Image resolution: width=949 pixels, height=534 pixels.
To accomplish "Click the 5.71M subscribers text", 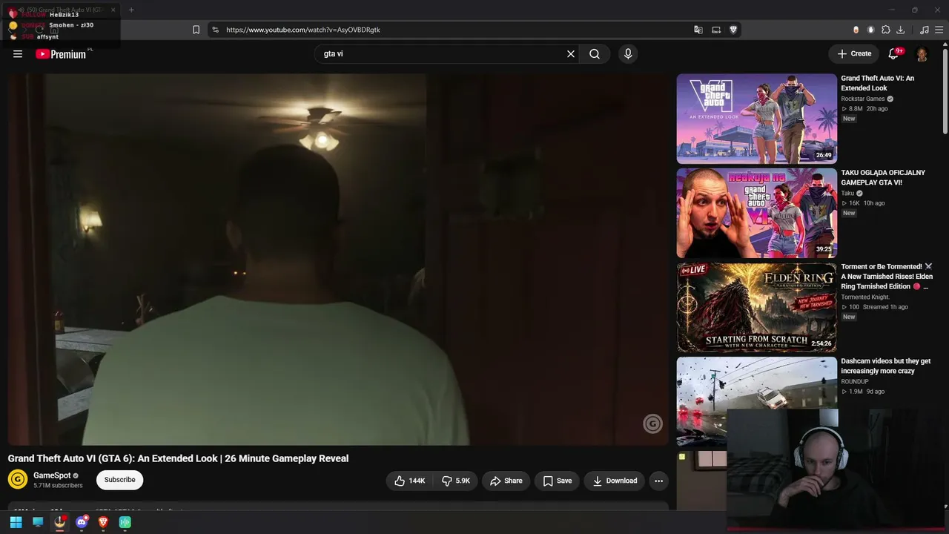I will pyautogui.click(x=58, y=486).
